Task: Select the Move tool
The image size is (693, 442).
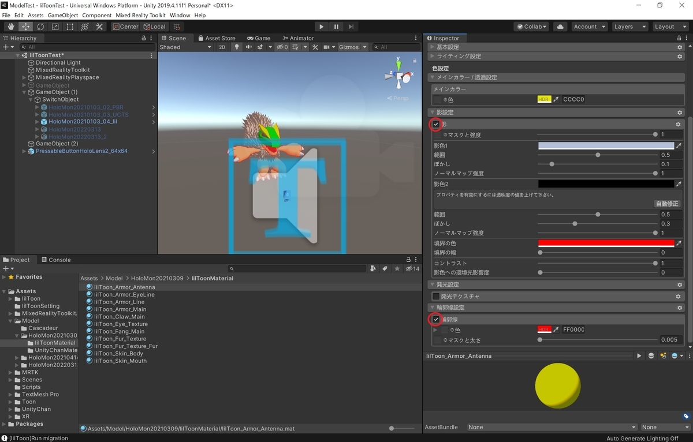Action: [26, 27]
